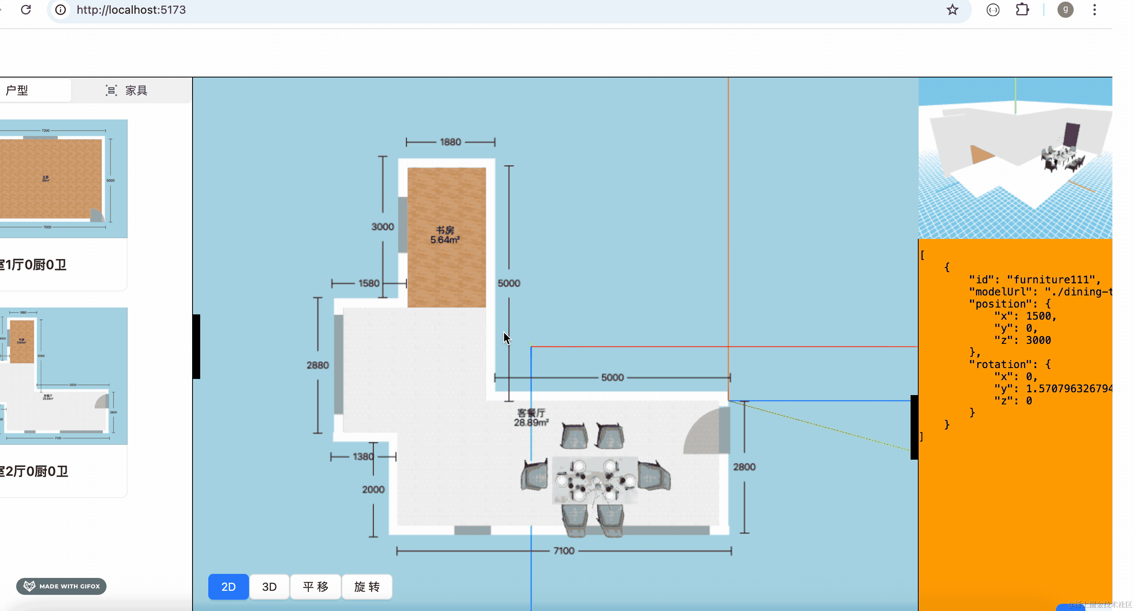Click the 3000 dimension label
Screen dimensions: 1135x611
(383, 226)
